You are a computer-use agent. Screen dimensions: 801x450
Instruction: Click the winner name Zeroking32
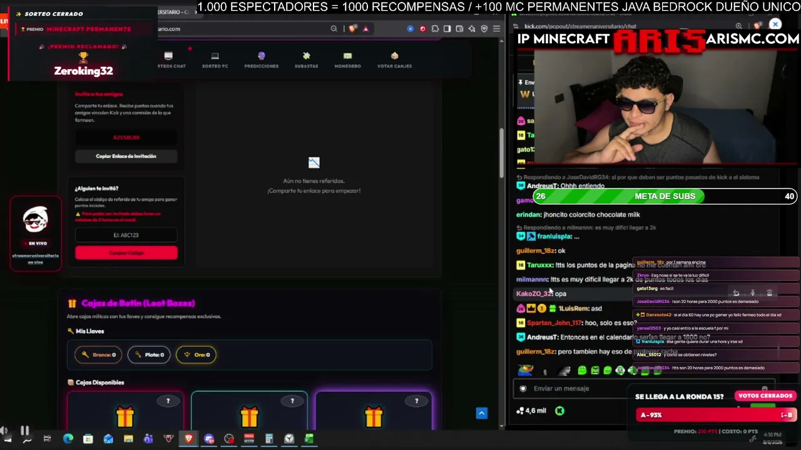[83, 71]
